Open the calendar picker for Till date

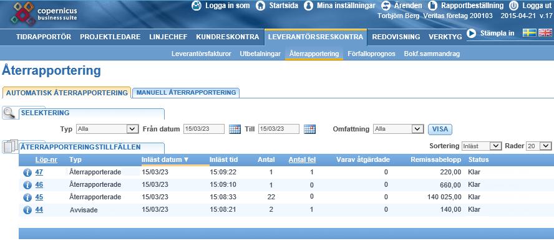pos(309,129)
